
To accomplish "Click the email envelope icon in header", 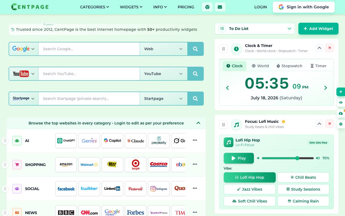I will point(220,7).
